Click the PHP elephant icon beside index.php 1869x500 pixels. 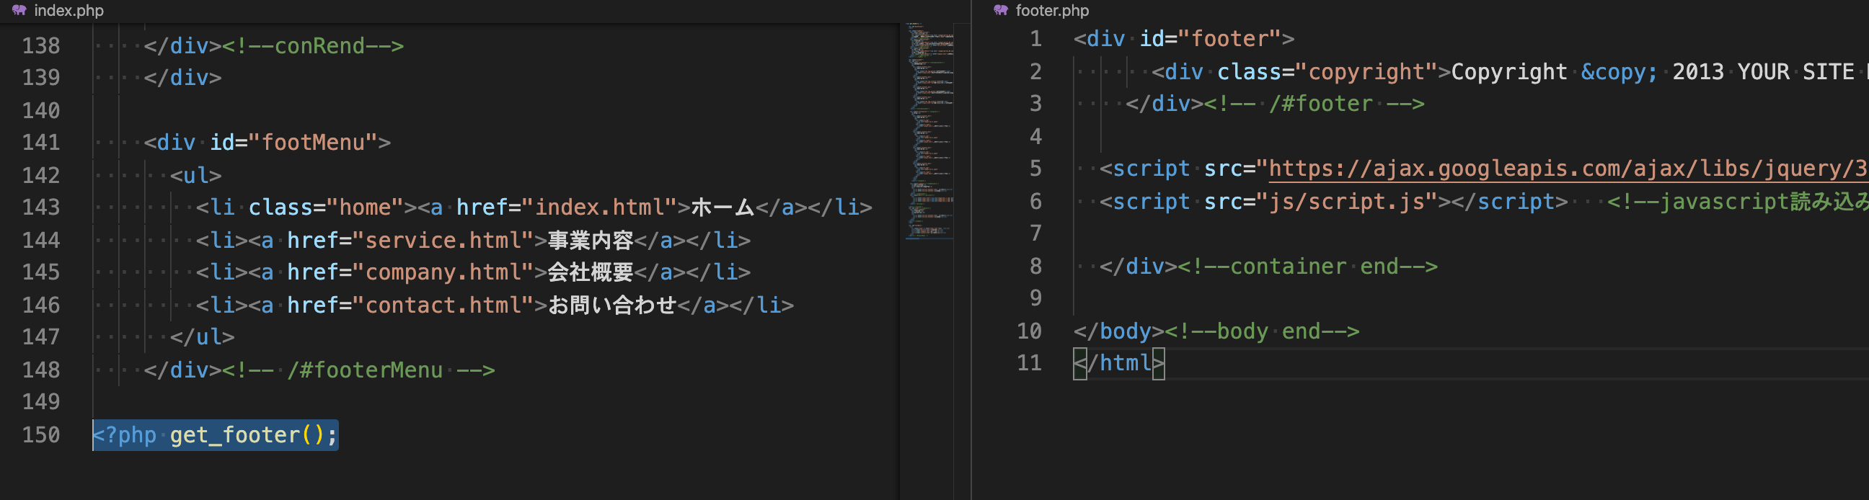tap(19, 10)
